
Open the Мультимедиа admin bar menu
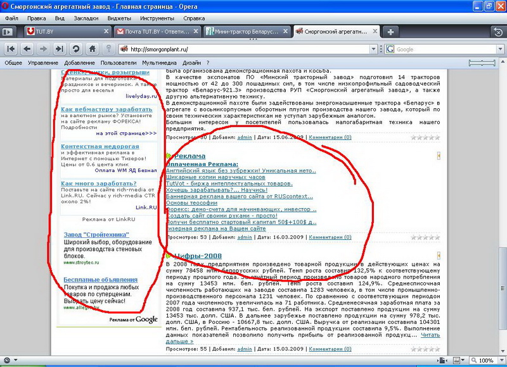coord(160,63)
